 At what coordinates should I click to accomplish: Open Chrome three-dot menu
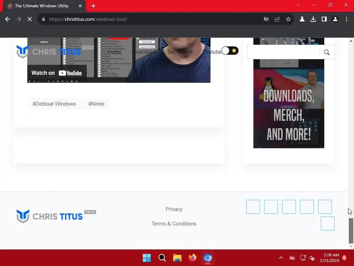pyautogui.click(x=346, y=19)
